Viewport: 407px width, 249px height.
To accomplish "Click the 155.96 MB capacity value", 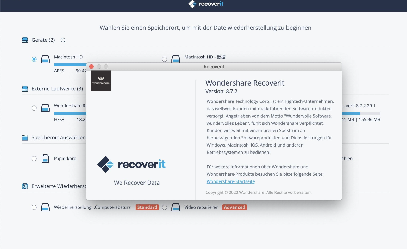I will [370, 119].
